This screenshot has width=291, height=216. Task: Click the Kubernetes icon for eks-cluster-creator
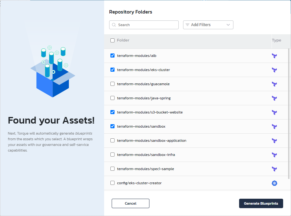click(x=274, y=183)
